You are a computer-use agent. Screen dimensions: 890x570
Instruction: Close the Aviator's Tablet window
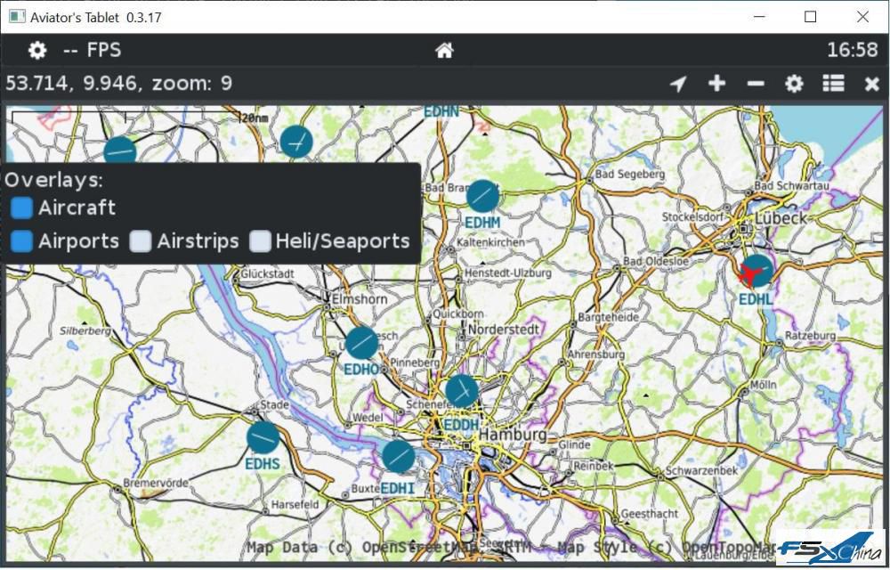tap(862, 17)
